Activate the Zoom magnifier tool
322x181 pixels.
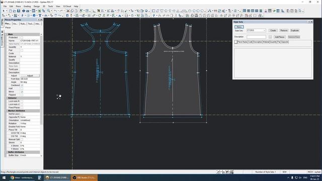coord(48,11)
